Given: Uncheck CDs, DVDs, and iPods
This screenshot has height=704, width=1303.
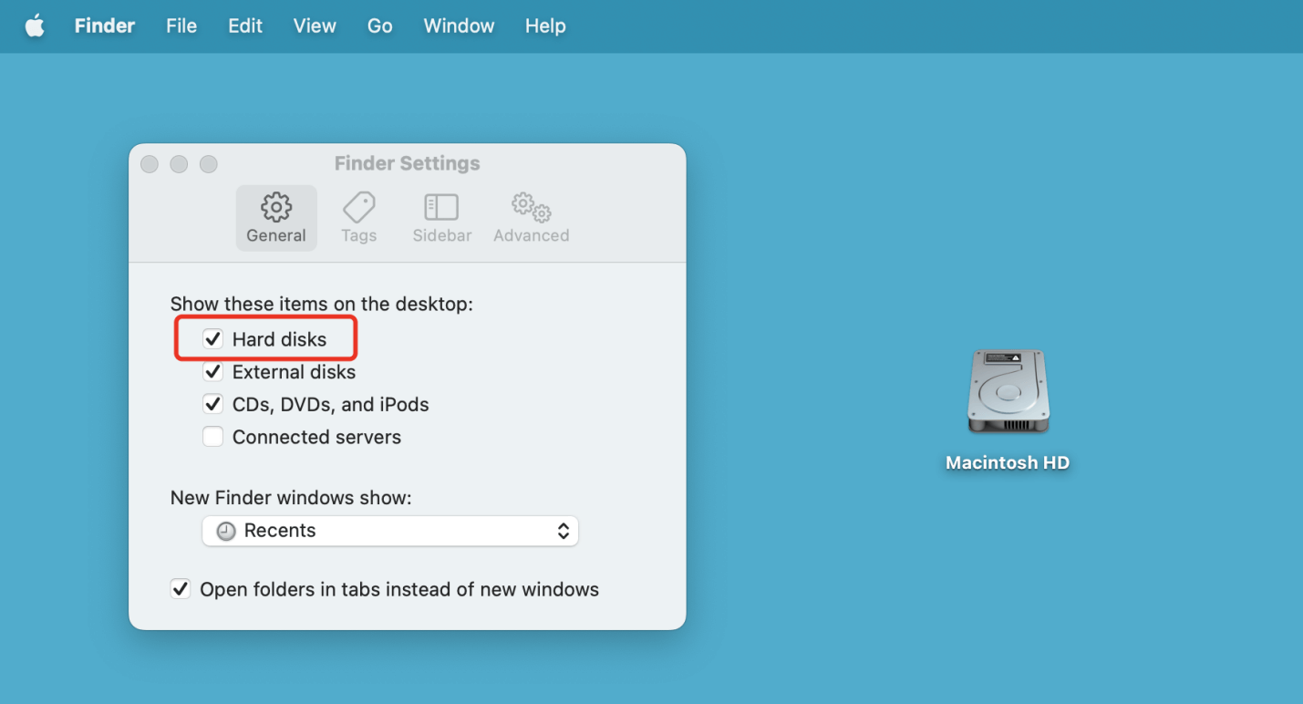Looking at the screenshot, I should 212,404.
